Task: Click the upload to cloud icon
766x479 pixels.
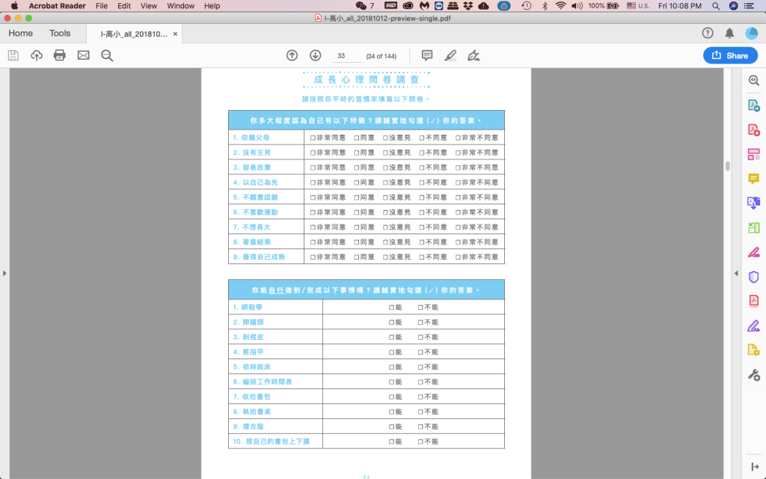Action: 37,55
